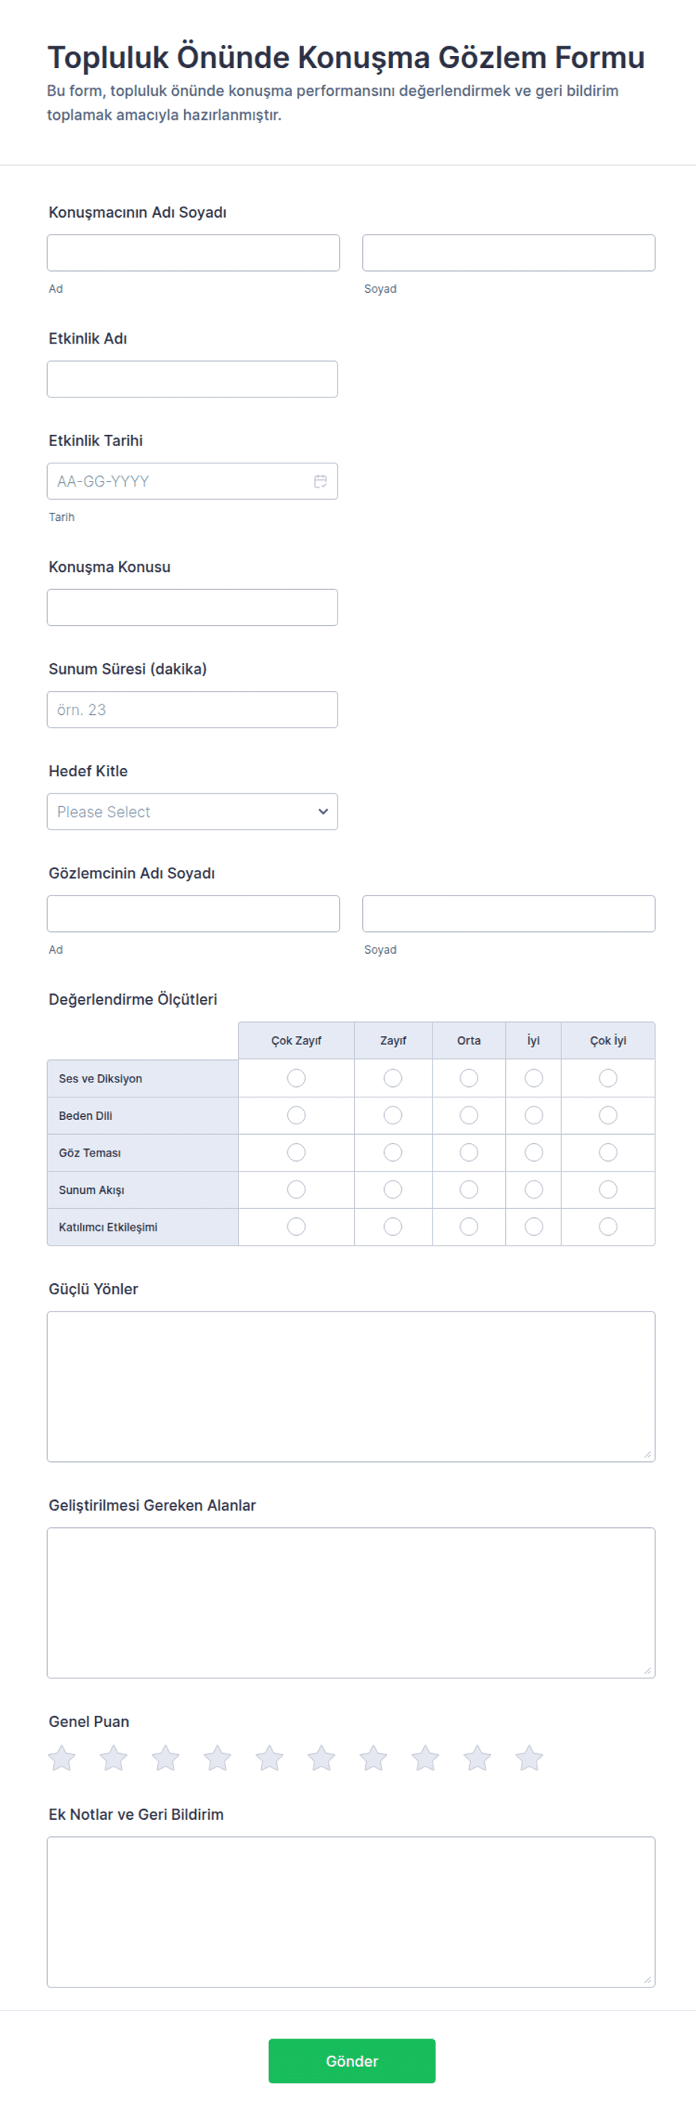Mark Beden Dili as Orta

point(469,1115)
